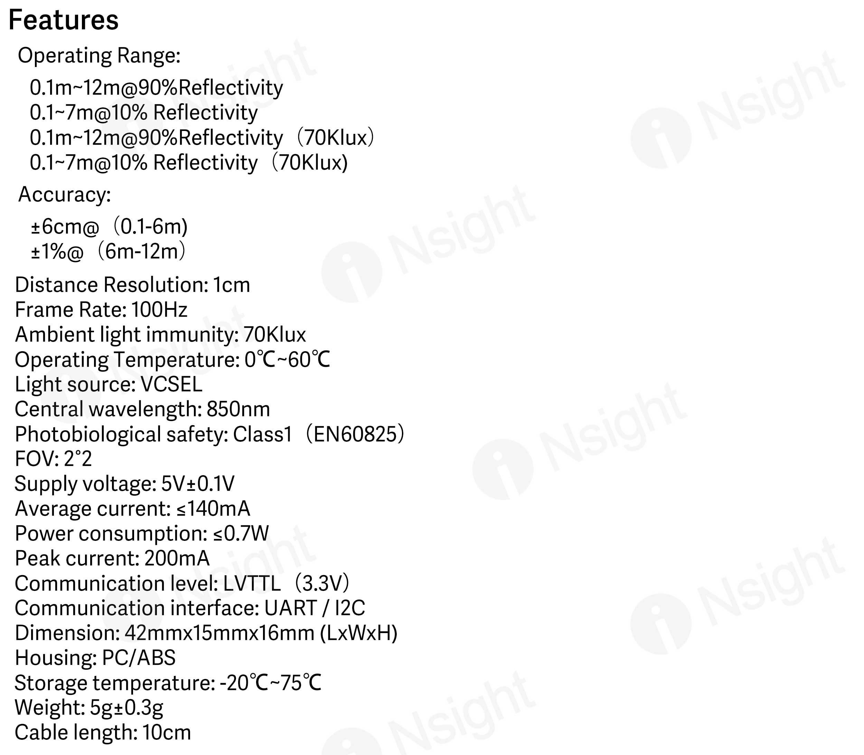The image size is (864, 755).
Task: Click the Power consumption line
Action: coord(142,533)
